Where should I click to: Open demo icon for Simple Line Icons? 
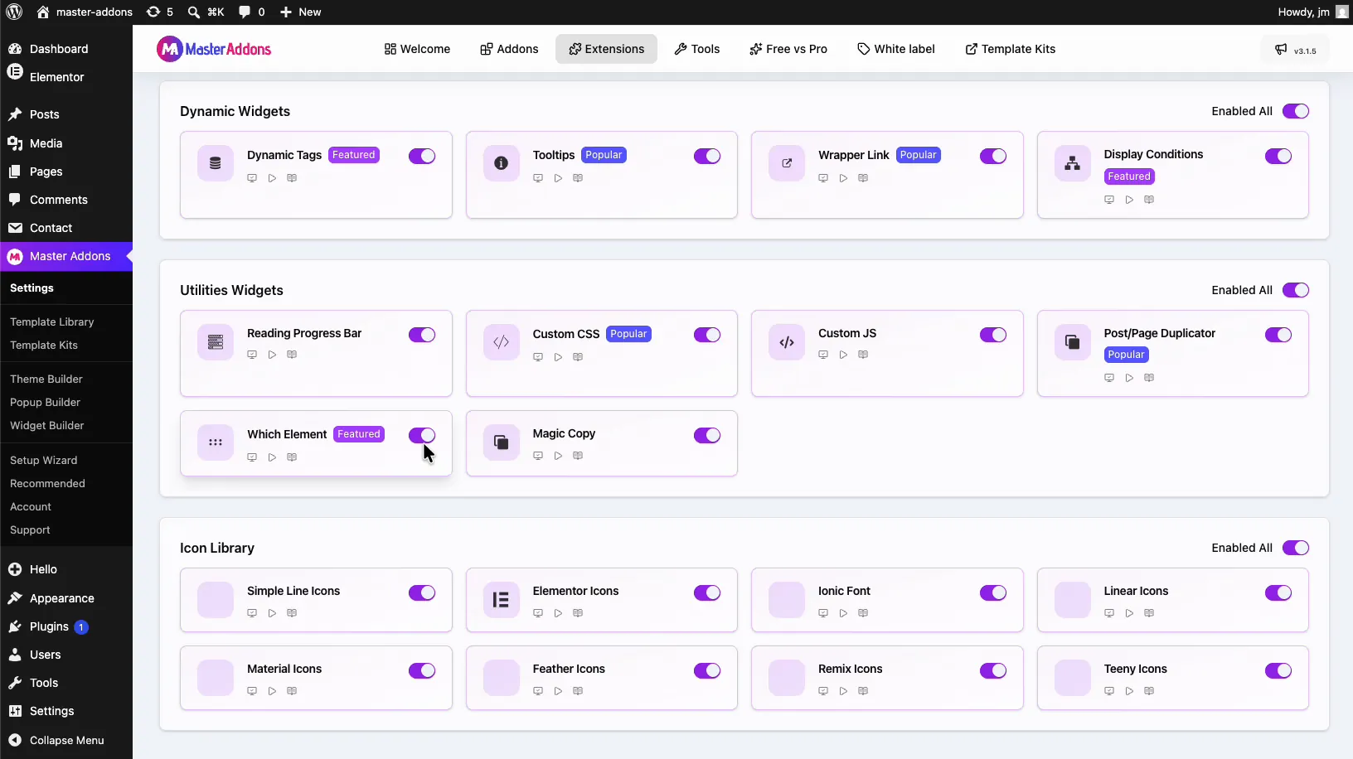coord(252,613)
